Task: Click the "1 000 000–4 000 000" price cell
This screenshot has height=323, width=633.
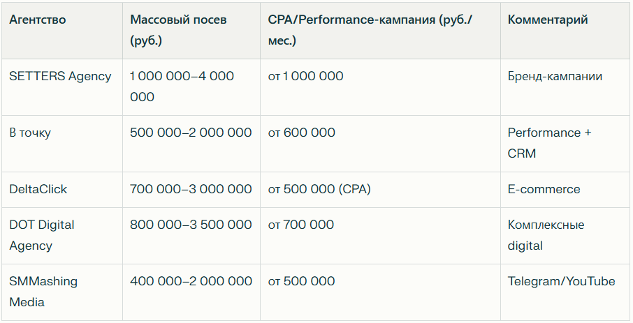Action: (182, 87)
